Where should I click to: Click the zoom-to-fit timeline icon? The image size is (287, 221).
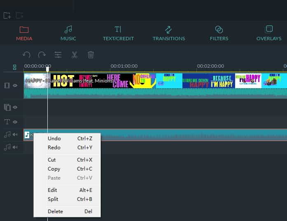[x=15, y=67]
